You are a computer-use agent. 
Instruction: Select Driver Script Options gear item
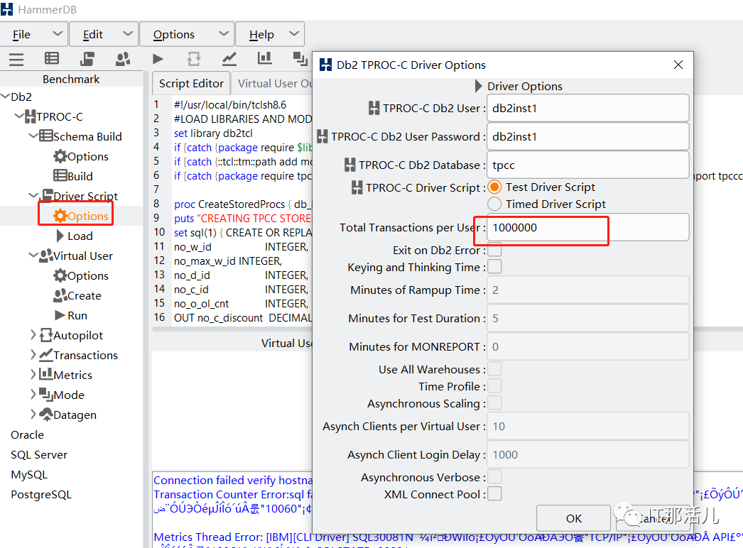pyautogui.click(x=81, y=216)
